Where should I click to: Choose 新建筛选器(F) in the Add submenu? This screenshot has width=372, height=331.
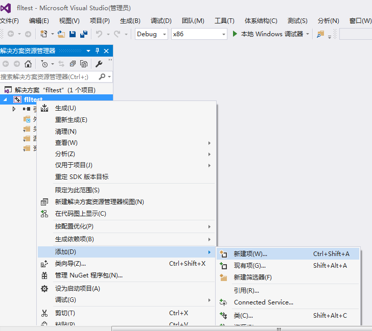coord(288,277)
